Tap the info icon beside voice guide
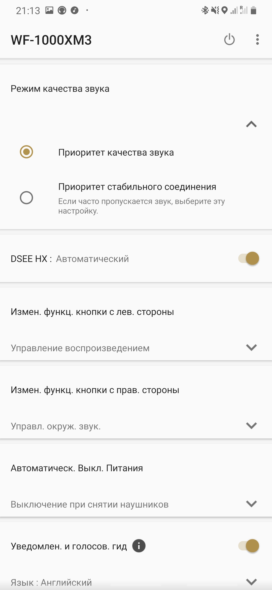 (139, 546)
